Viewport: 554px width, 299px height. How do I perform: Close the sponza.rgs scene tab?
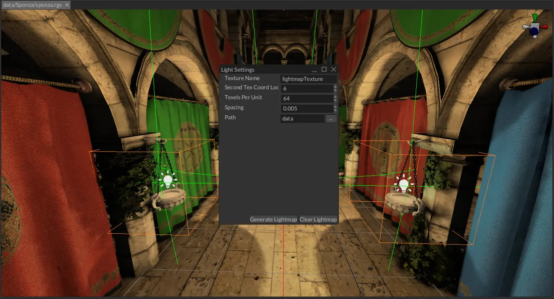click(x=66, y=5)
